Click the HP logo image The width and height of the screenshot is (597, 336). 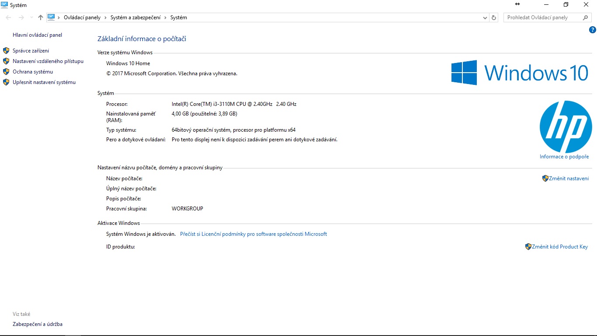(x=566, y=126)
